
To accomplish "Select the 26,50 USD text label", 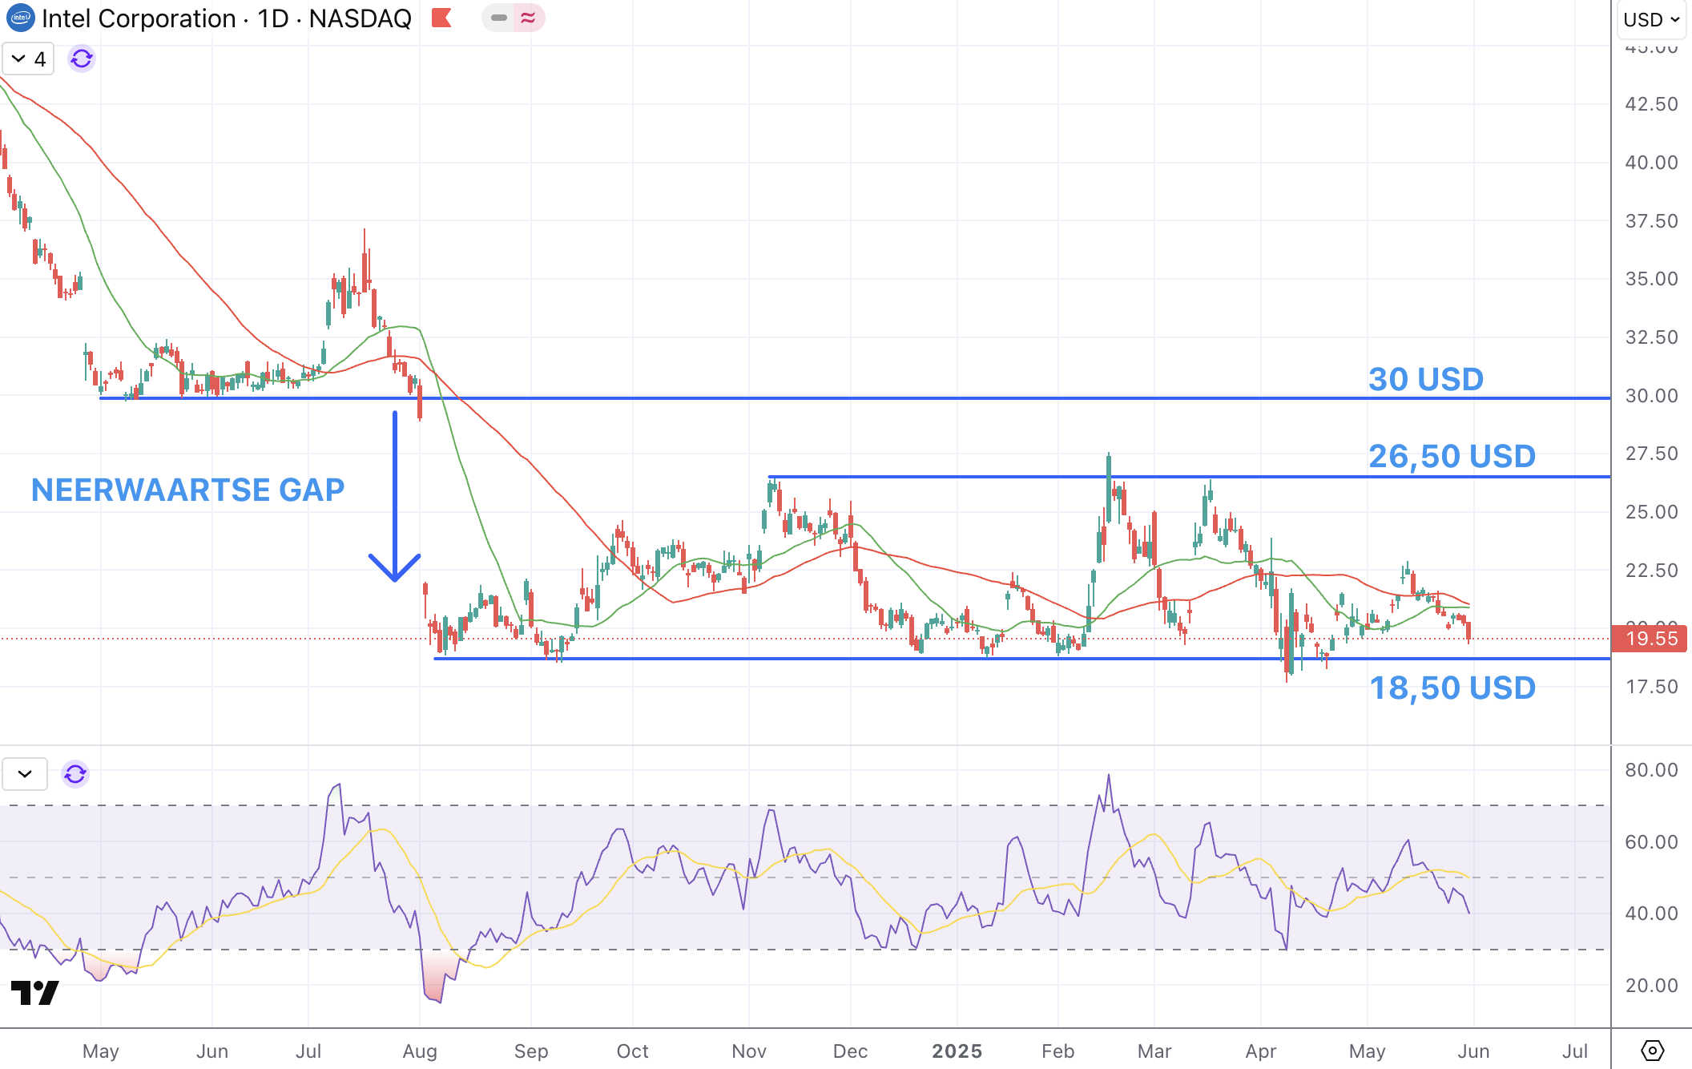I will point(1452,456).
